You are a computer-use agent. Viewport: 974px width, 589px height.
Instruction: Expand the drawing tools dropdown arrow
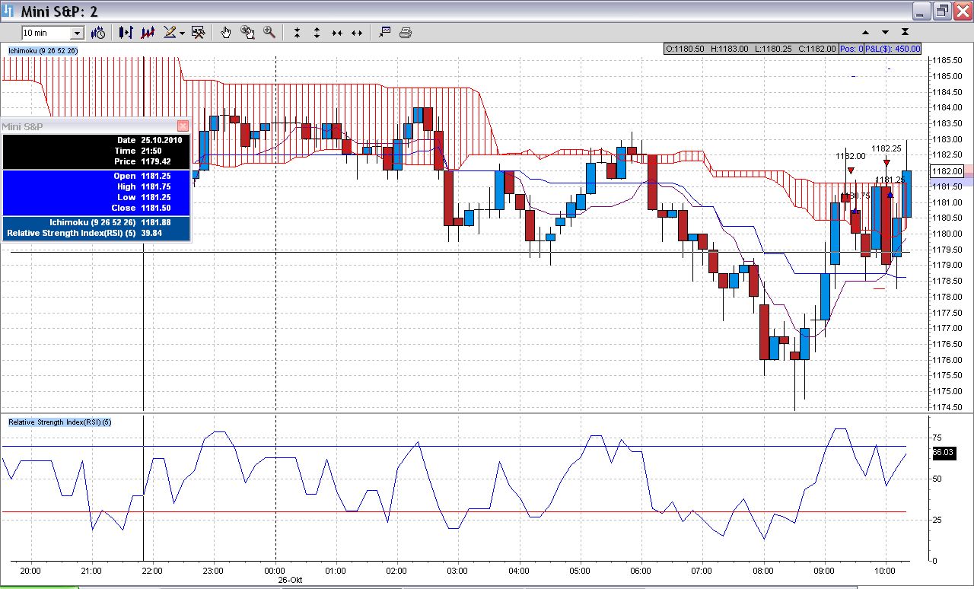pyautogui.click(x=182, y=33)
